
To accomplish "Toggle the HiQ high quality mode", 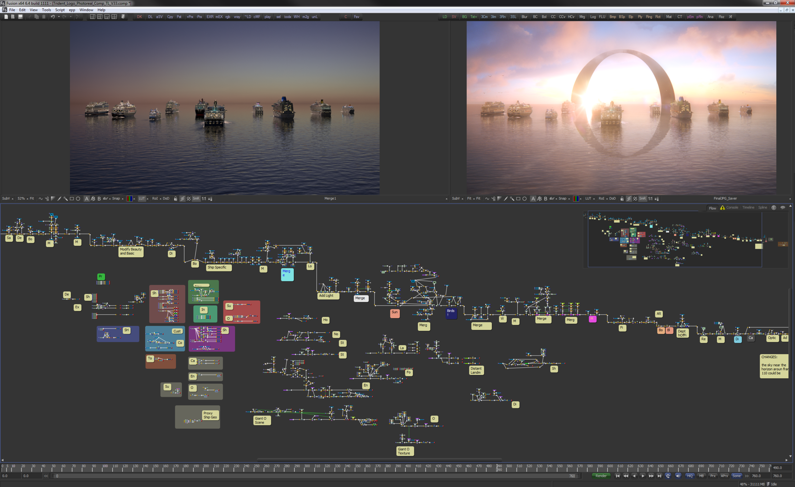I will (x=689, y=476).
